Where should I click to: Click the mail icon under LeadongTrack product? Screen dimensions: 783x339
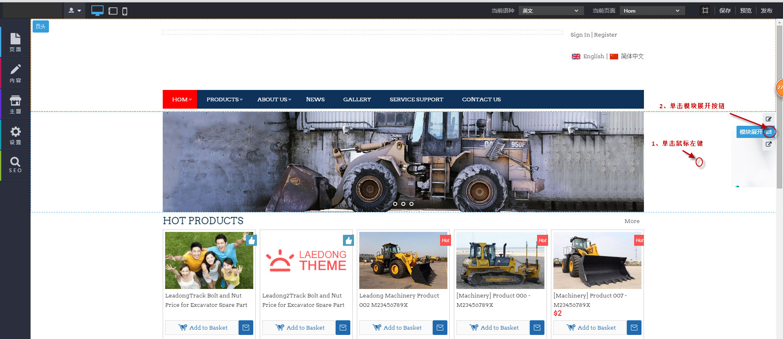246,328
